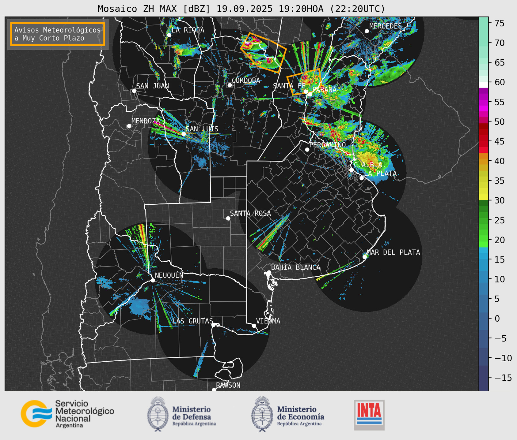Image resolution: width=517 pixels, height=440 pixels.
Task: Click the La Rioja city marker dot
Action: (x=169, y=35)
